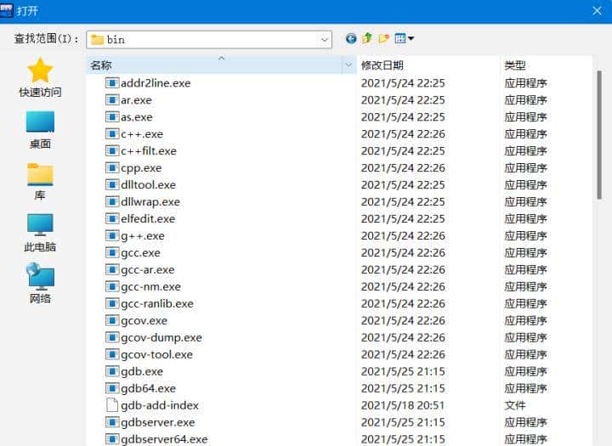Open 网络 in the sidebar
The width and height of the screenshot is (612, 446).
coord(40,284)
